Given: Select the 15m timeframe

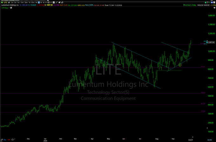Looking at the screenshot, I should point(22,3).
